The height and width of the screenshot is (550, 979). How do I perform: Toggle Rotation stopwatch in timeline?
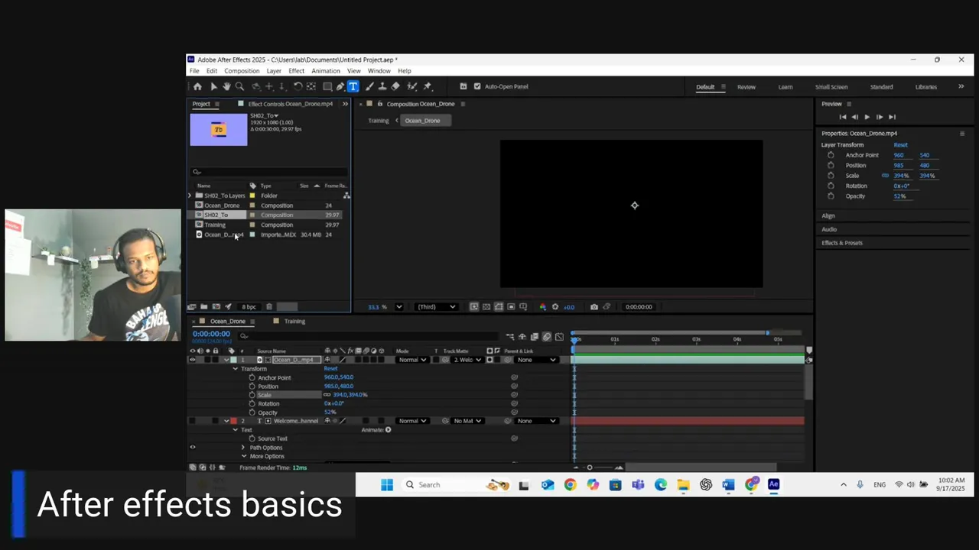point(252,403)
